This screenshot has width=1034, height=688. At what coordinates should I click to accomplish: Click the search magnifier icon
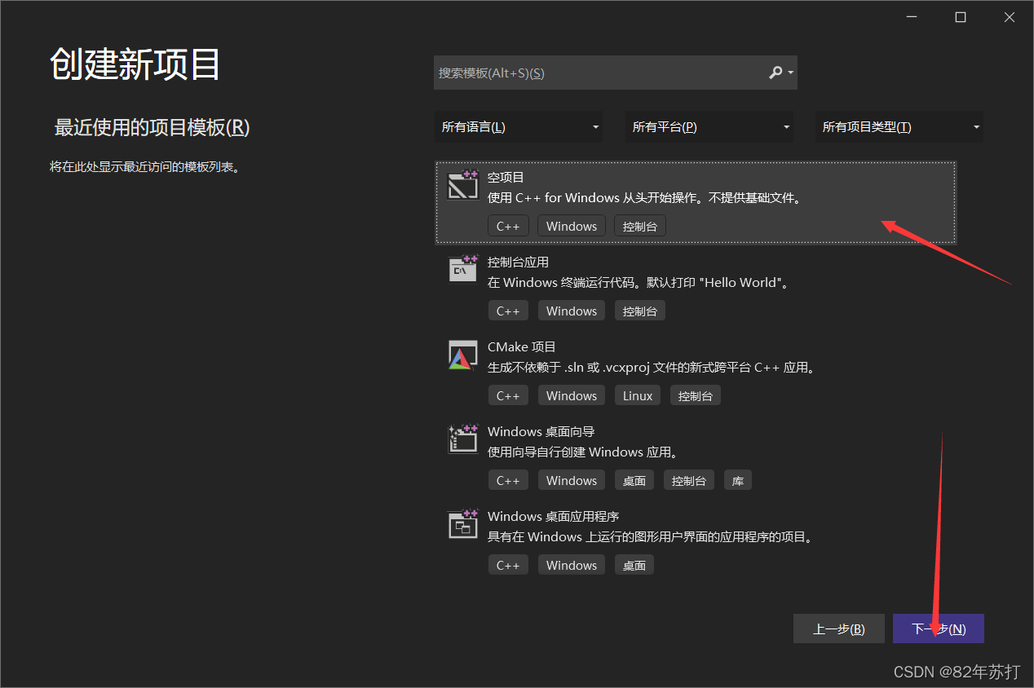775,73
